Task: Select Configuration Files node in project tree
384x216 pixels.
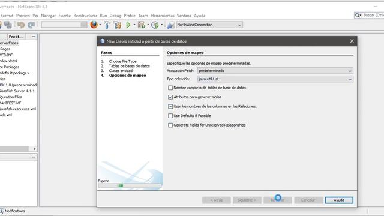Action: coord(11,97)
